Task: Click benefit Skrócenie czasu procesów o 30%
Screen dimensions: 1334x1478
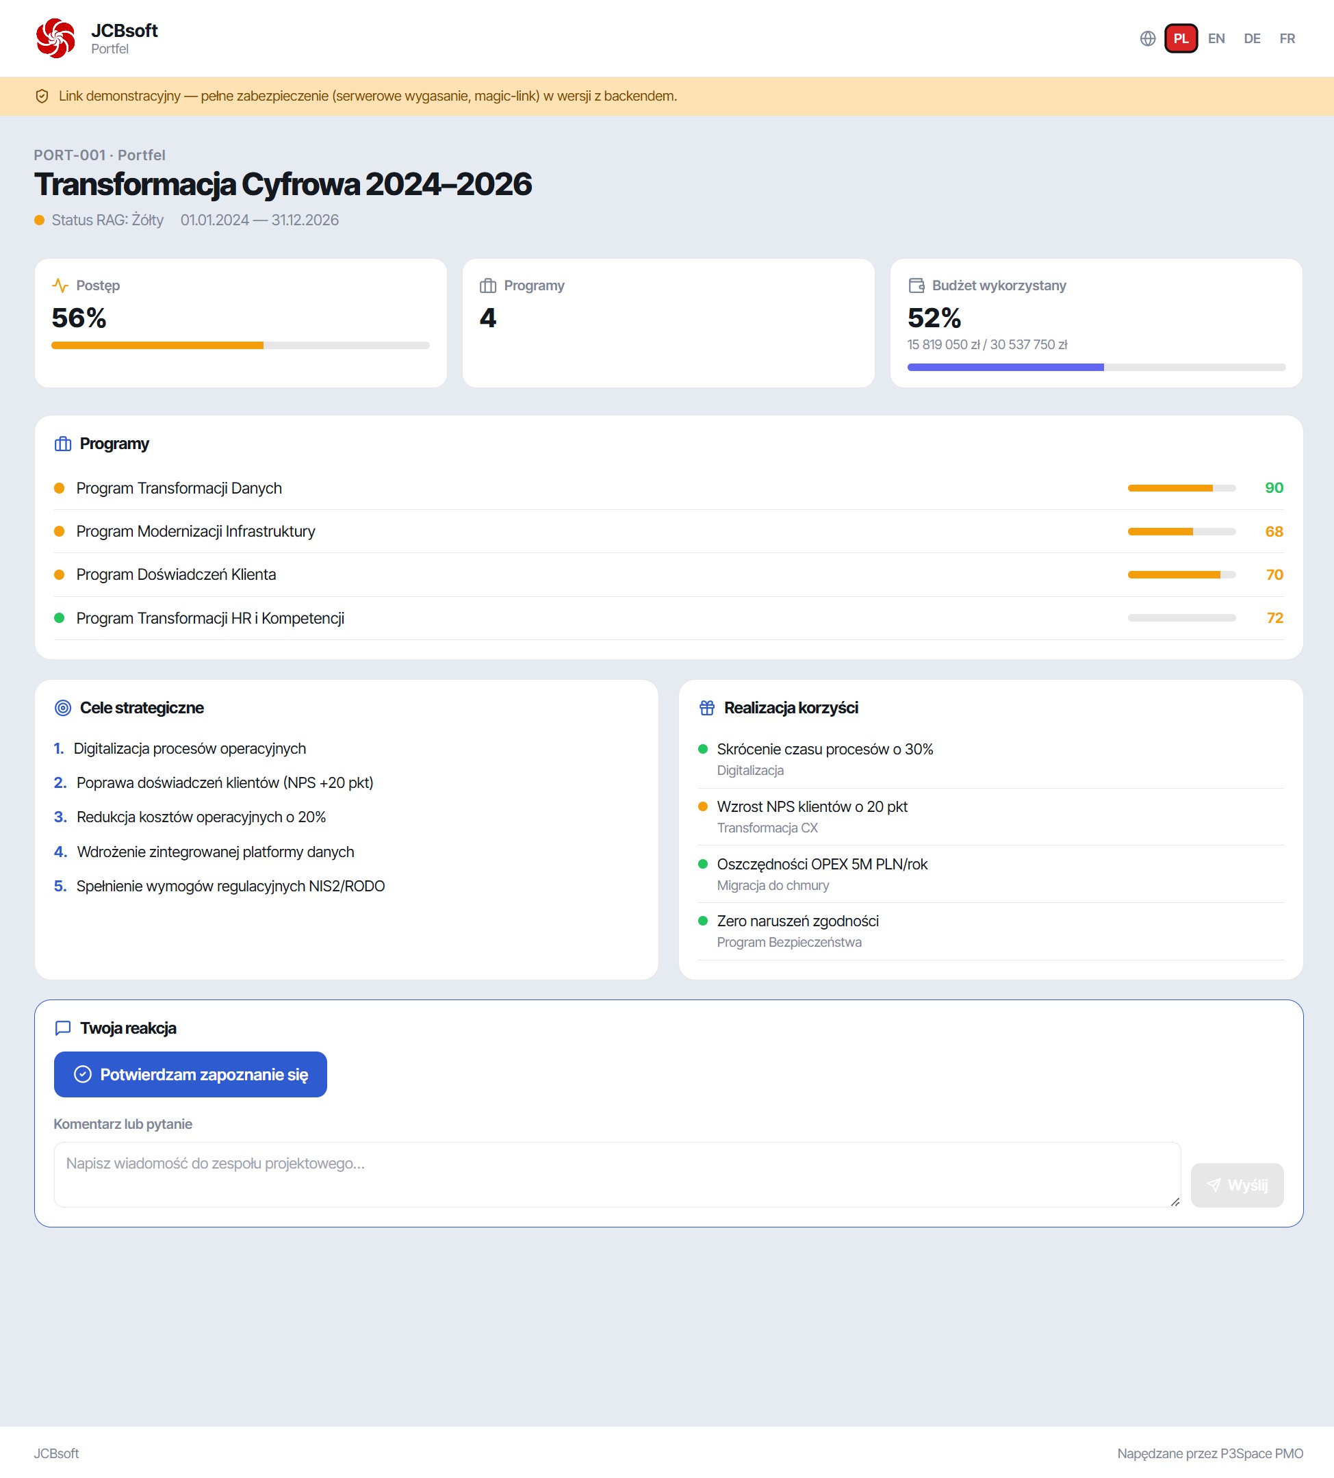Action: 825,748
